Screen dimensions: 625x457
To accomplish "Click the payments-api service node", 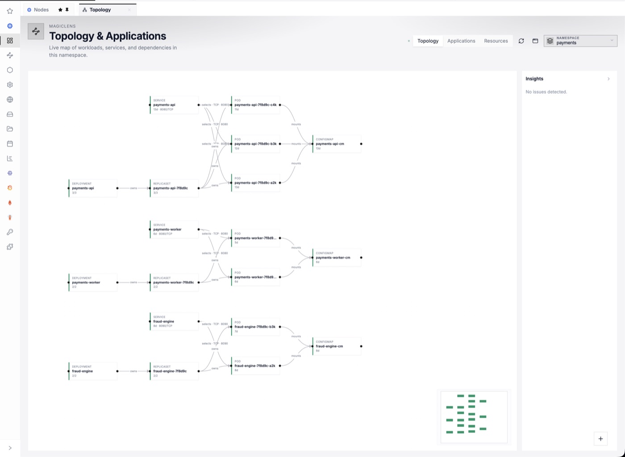I will (174, 105).
